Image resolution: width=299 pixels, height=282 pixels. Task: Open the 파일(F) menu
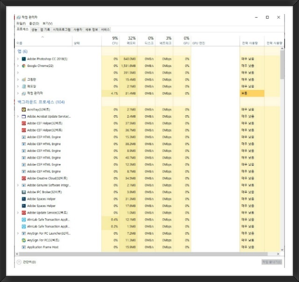pyautogui.click(x=21, y=23)
